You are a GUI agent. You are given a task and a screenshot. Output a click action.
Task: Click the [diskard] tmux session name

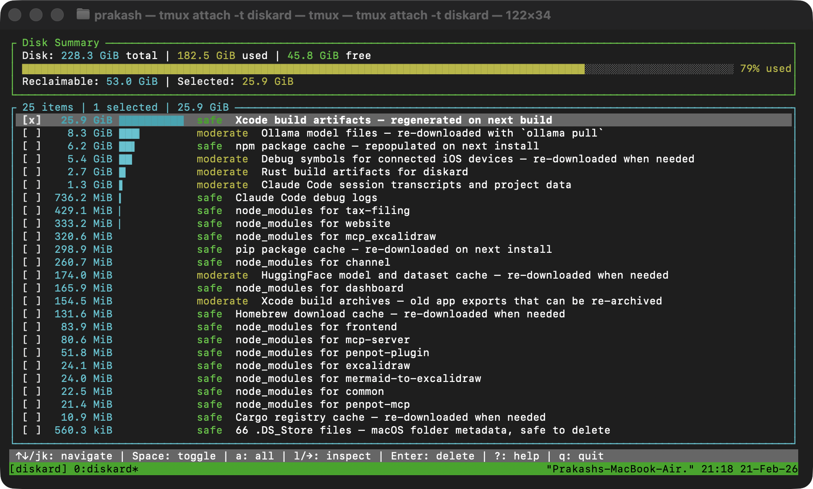pyautogui.click(x=38, y=469)
